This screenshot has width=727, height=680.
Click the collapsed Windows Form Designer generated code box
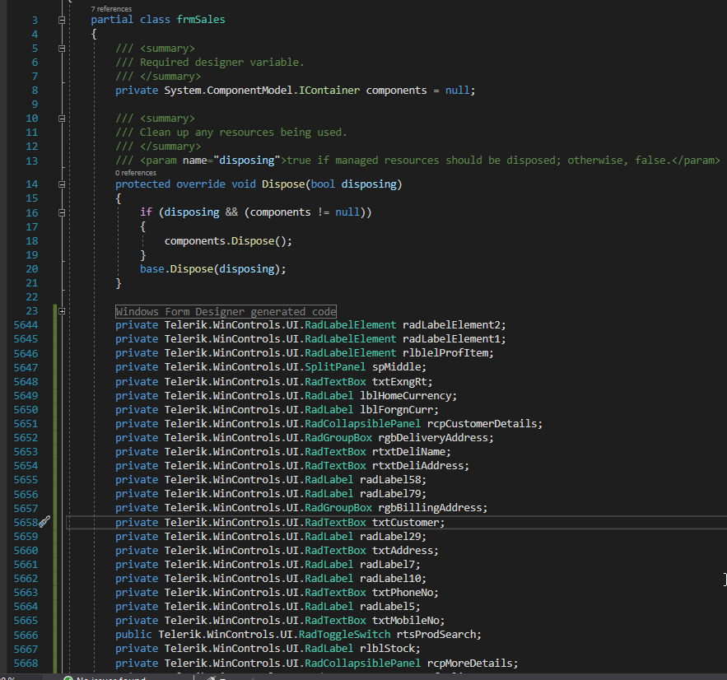pos(226,311)
